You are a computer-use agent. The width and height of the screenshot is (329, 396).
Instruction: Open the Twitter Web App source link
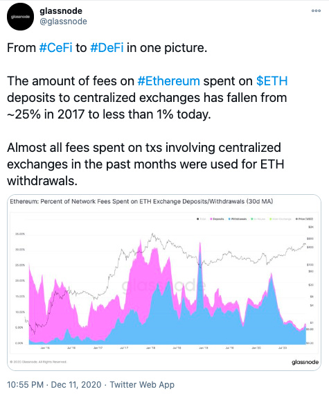point(142,385)
